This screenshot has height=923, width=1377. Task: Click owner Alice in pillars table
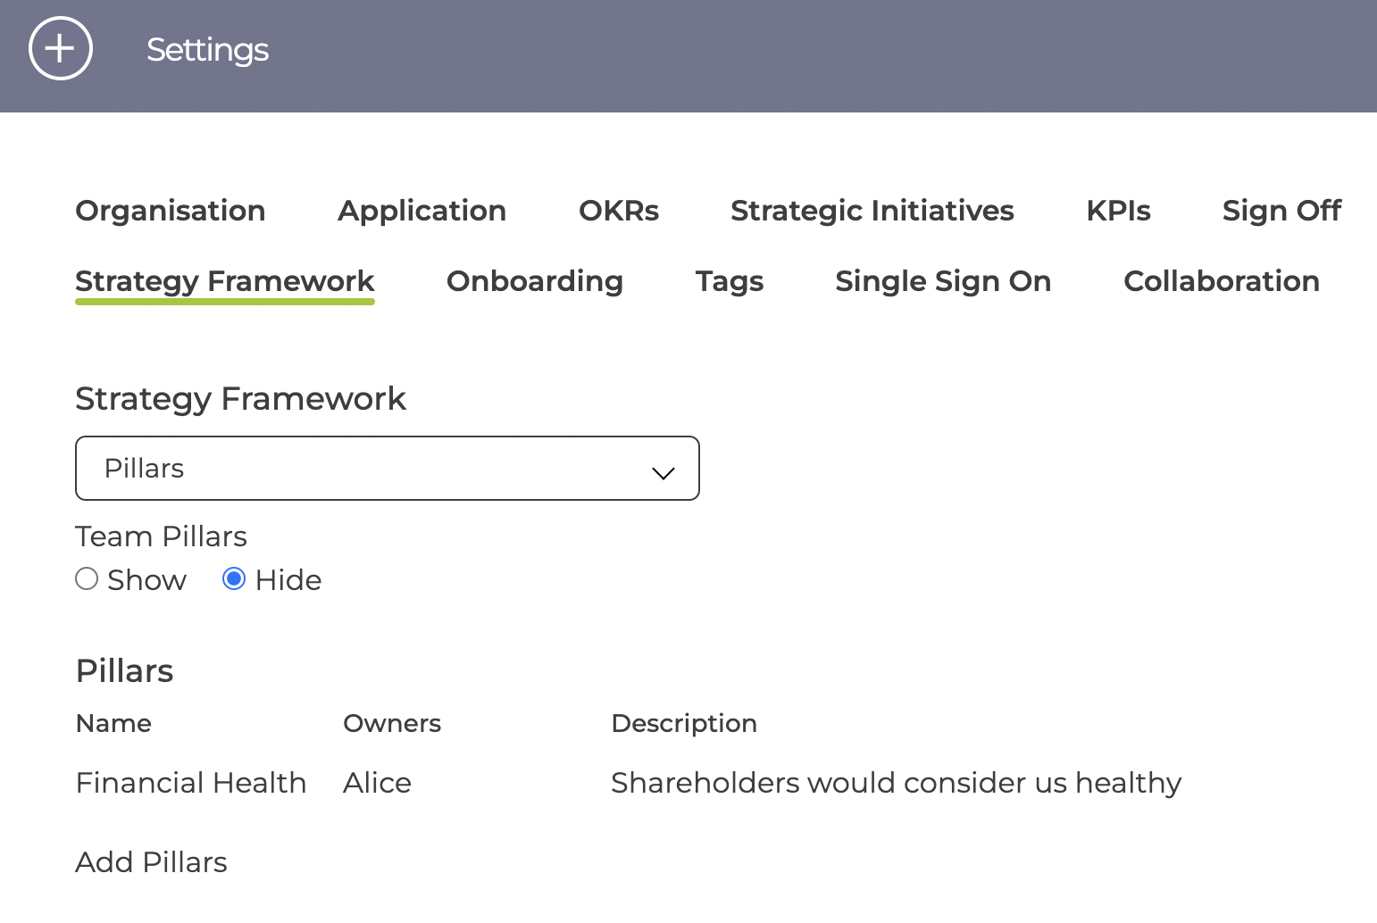coord(378,783)
